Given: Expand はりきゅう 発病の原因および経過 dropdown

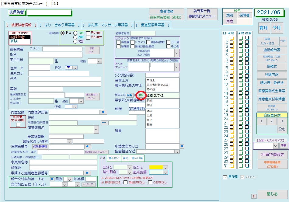Looking at the screenshot, I should (176, 53).
